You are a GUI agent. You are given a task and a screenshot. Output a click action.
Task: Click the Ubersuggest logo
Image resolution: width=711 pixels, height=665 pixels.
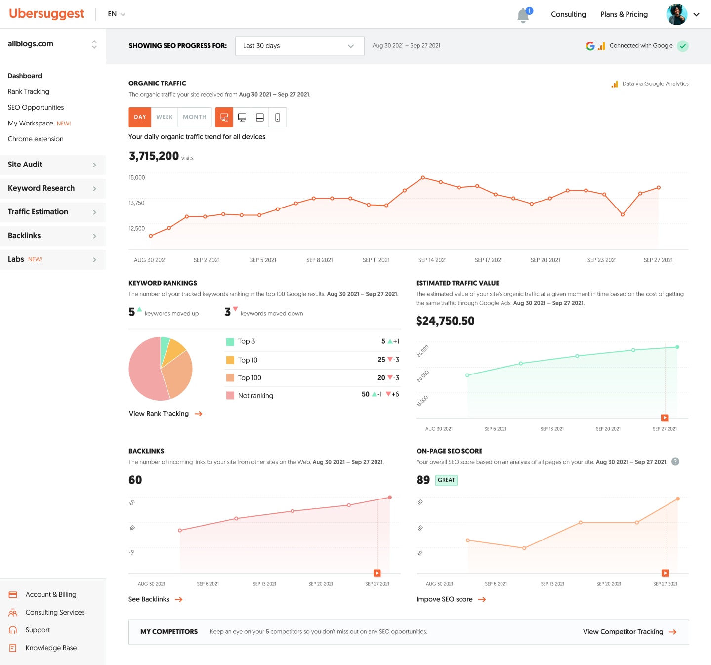[x=46, y=14]
